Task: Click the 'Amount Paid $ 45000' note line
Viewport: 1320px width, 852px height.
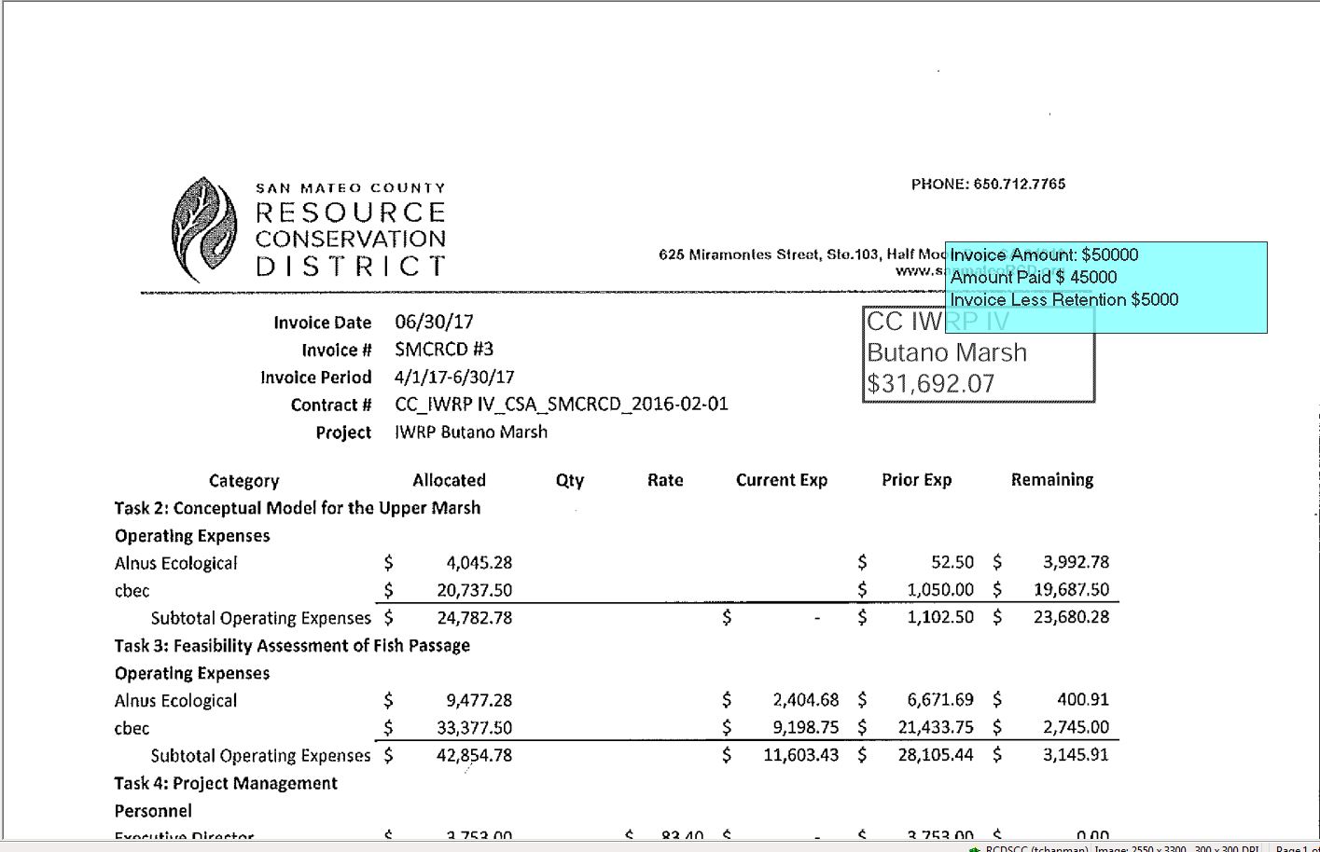Action: tap(1034, 277)
